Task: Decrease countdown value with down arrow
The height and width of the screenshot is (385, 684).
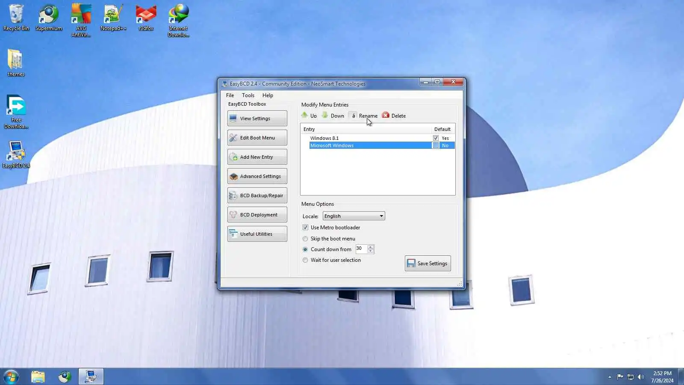Action: pos(371,251)
